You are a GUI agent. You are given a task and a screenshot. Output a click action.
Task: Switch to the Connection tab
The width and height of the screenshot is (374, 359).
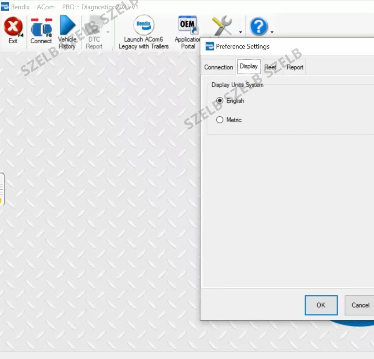[x=219, y=67]
